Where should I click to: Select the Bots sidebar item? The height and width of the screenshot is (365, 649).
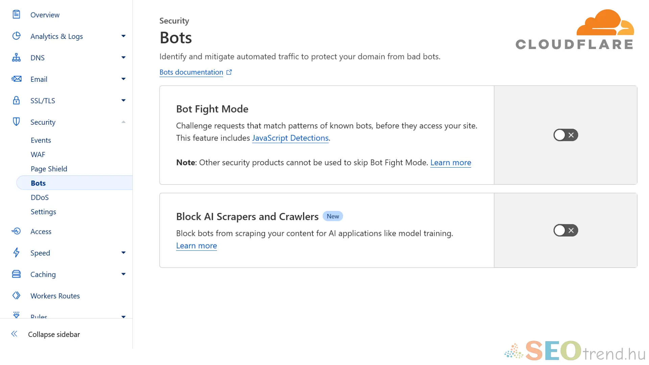[x=74, y=183]
